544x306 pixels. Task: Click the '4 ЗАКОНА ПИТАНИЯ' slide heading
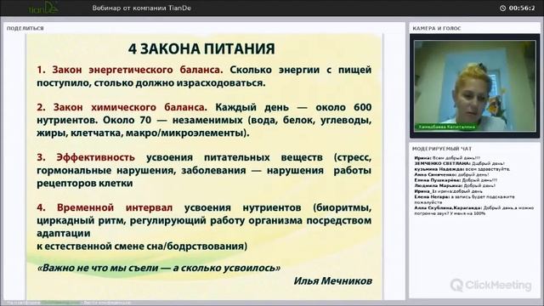coord(201,49)
